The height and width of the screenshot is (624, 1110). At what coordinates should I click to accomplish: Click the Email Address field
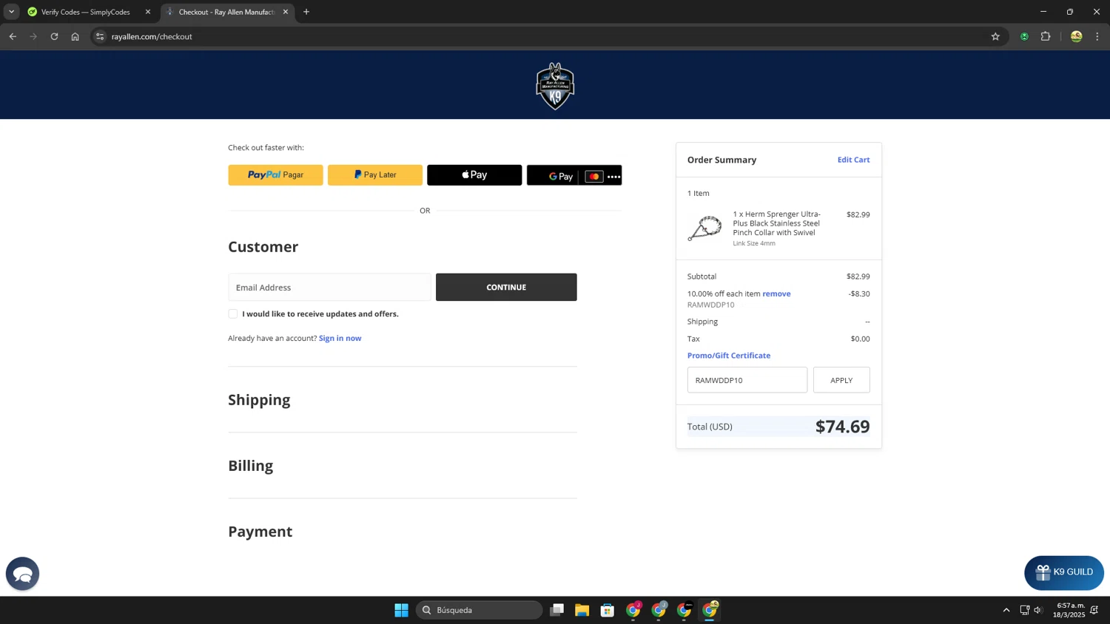click(329, 287)
